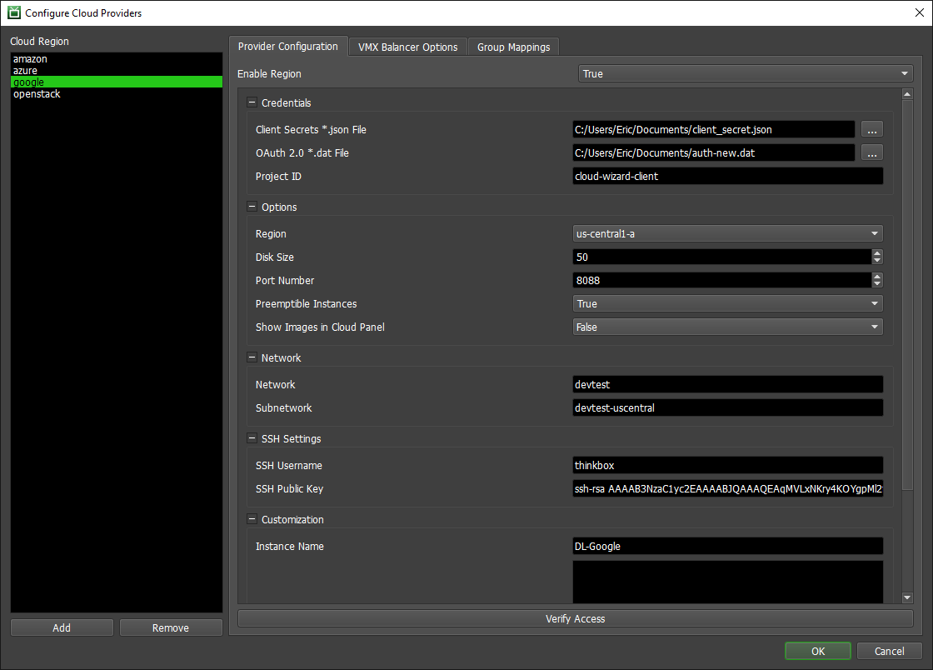The image size is (933, 670).
Task: Edit the Port Number value field
Action: (x=721, y=280)
